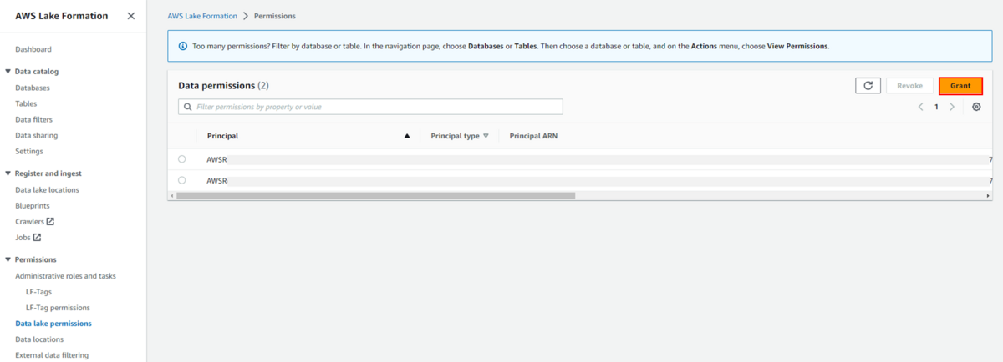The image size is (1003, 362).
Task: Click the Principal type column header
Action: (x=455, y=135)
